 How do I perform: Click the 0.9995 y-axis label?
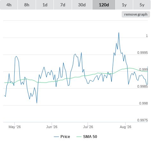point(142,53)
